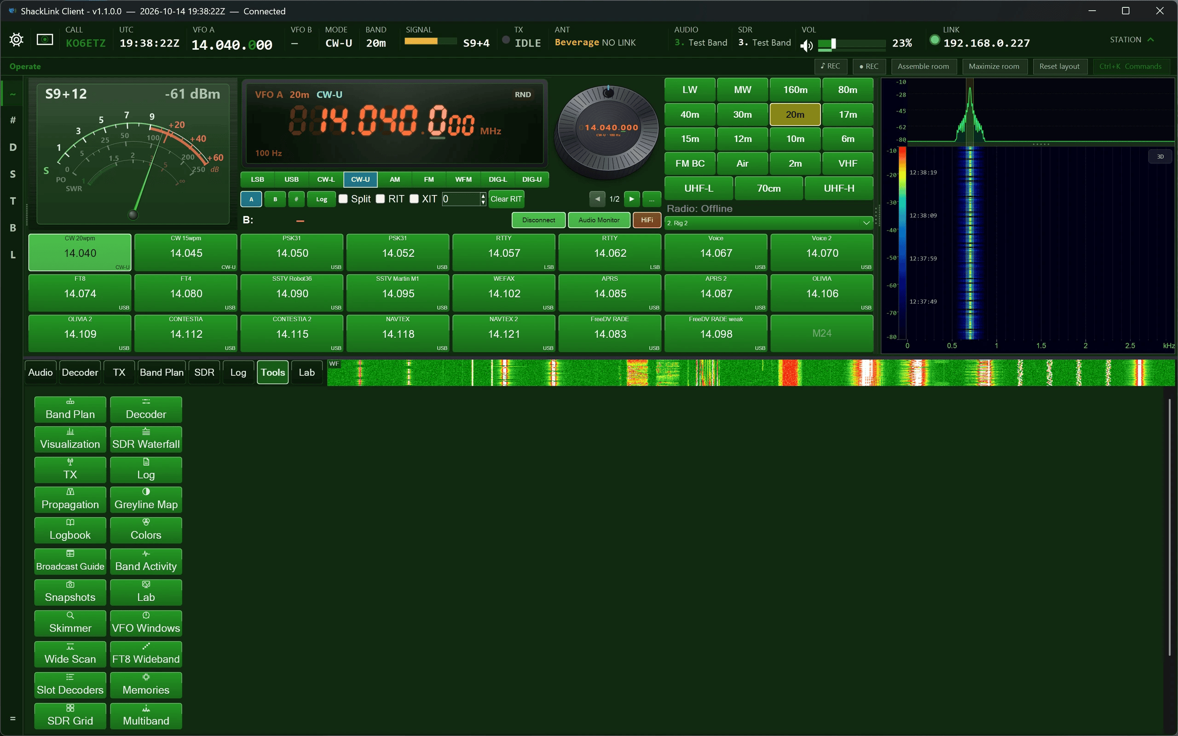The image size is (1178, 736).
Task: Open the '2. Rig 2' radio dropdown
Action: 768,223
